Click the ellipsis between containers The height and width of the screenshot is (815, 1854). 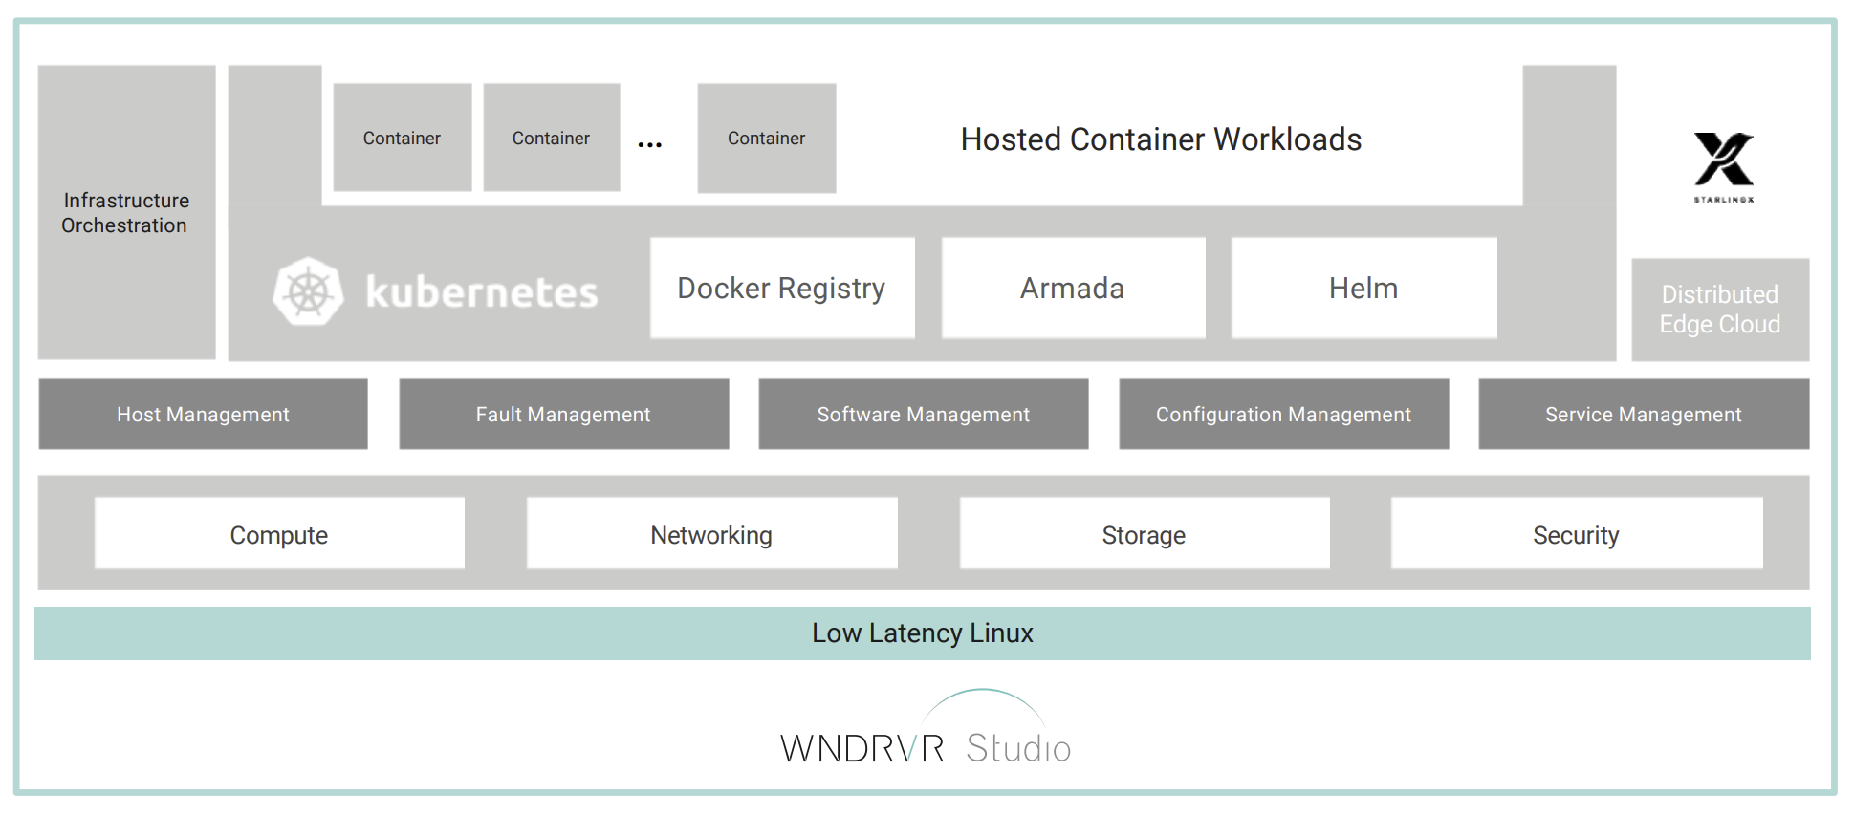(650, 145)
